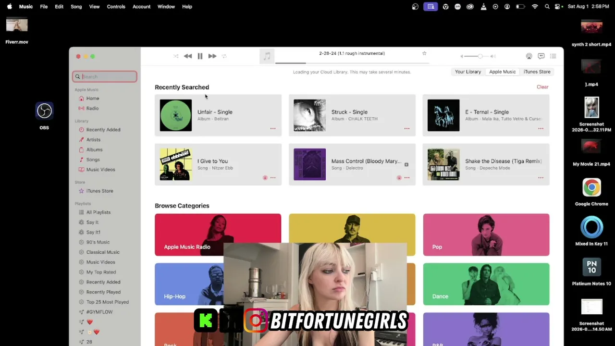
Task: Favorite the playing track with the star
Action: pyautogui.click(x=424, y=53)
